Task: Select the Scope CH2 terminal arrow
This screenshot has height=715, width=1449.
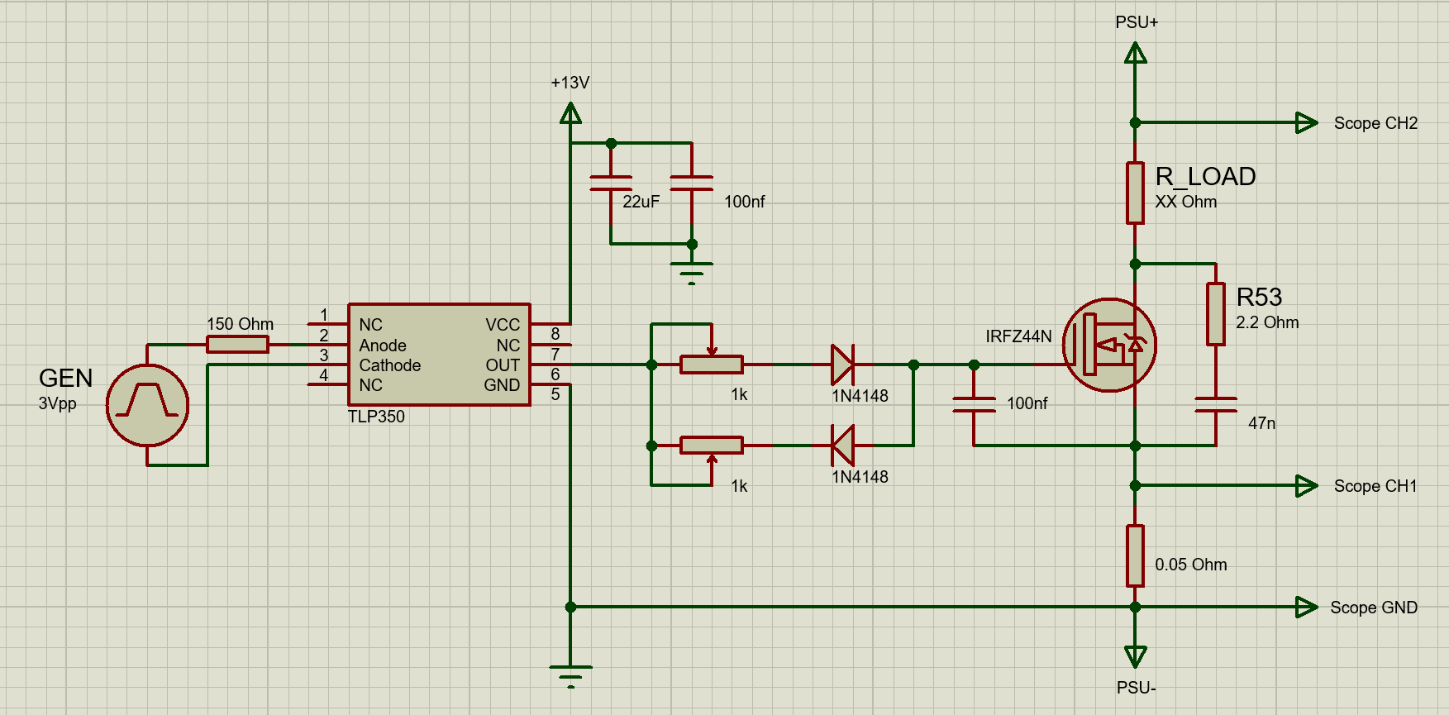Action: click(x=1307, y=122)
